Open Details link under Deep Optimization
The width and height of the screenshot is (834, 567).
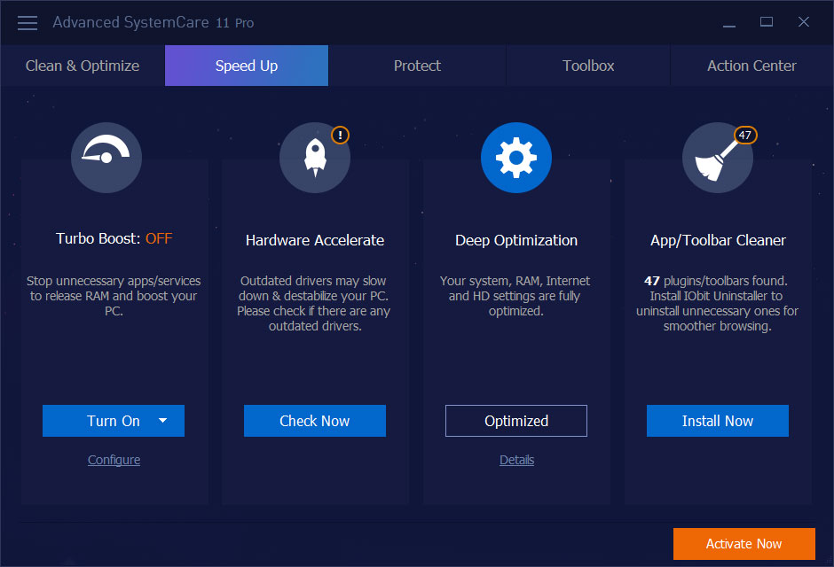(516, 460)
